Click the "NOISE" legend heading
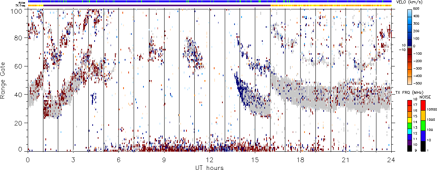Viewport: 437px width, 170px height. pos(425,97)
